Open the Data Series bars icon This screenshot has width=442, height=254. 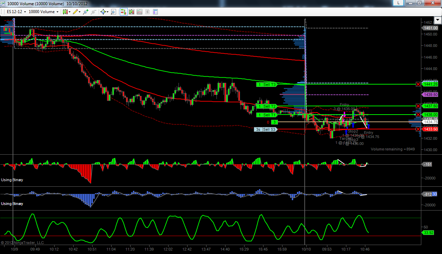click(x=132, y=12)
